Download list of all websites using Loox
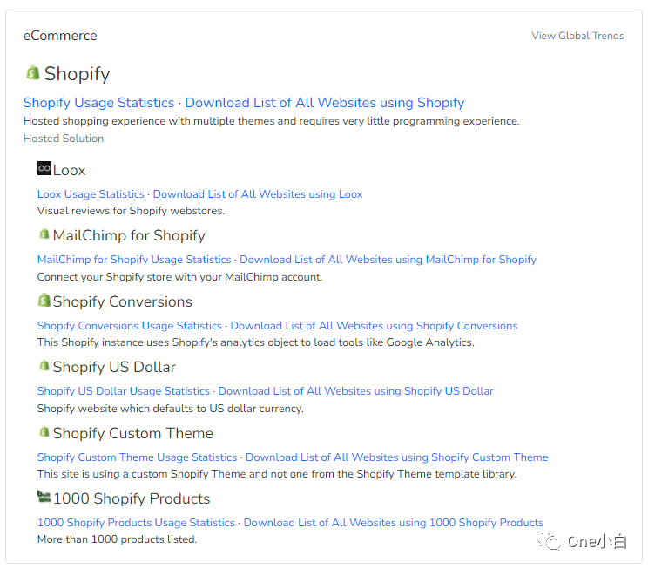 [x=258, y=194]
